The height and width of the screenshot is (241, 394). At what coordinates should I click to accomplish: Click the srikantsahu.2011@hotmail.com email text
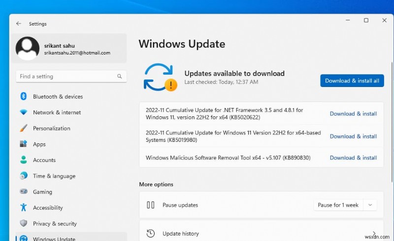77,53
